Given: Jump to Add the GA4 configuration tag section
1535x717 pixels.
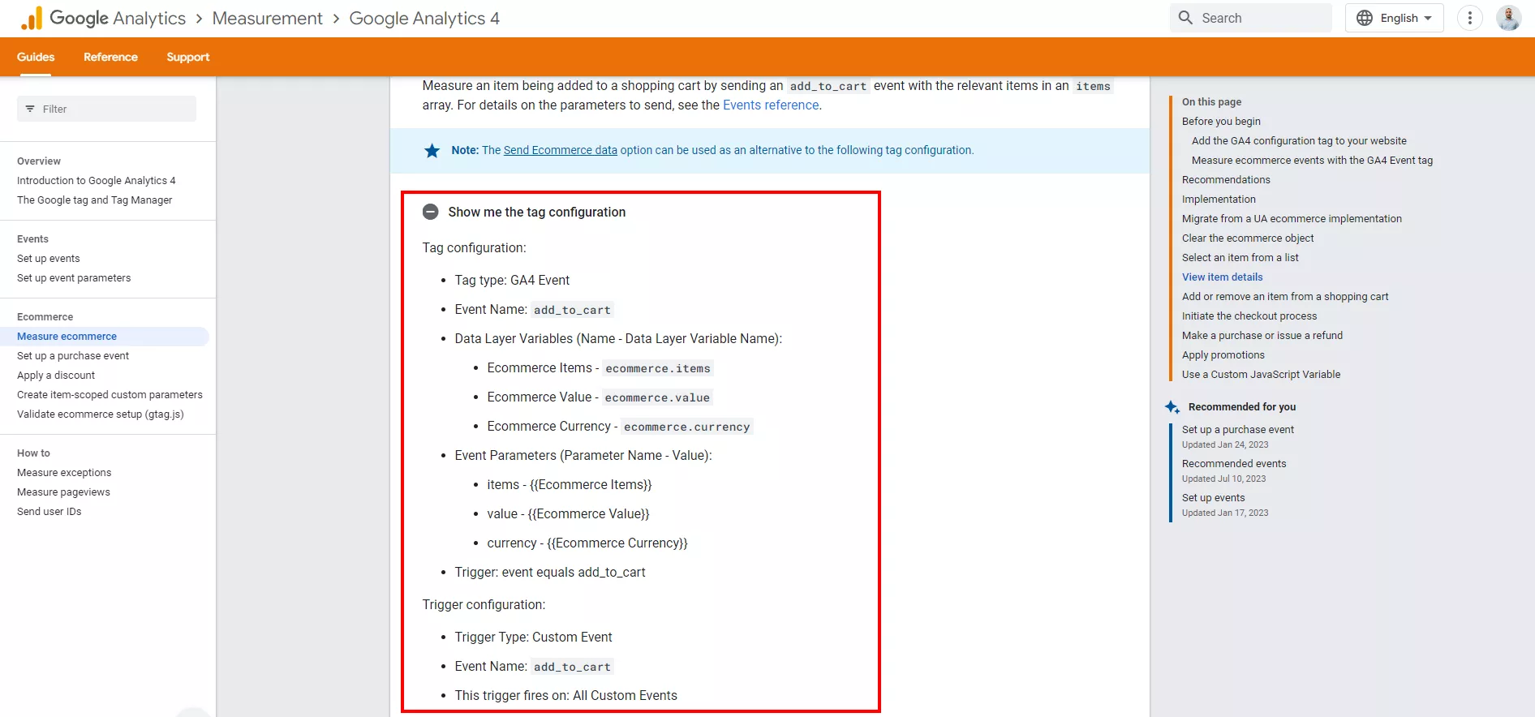Looking at the screenshot, I should tap(1299, 140).
